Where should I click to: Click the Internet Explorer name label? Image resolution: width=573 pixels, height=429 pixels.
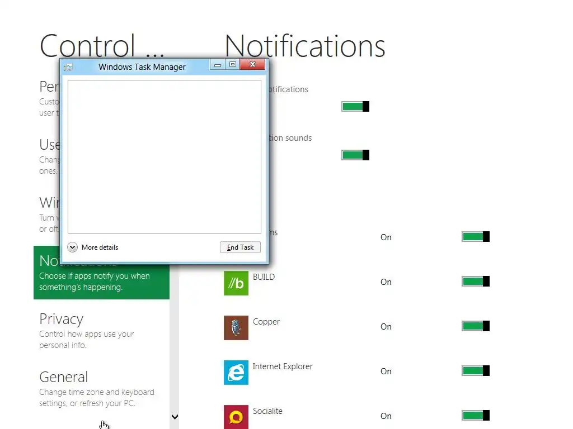coord(283,366)
